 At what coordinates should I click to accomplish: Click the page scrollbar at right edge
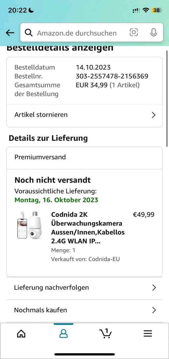coord(167,98)
